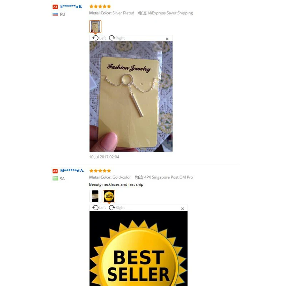Rotate Best Seller image left
The width and height of the screenshot is (286, 286).
[x=99, y=208]
